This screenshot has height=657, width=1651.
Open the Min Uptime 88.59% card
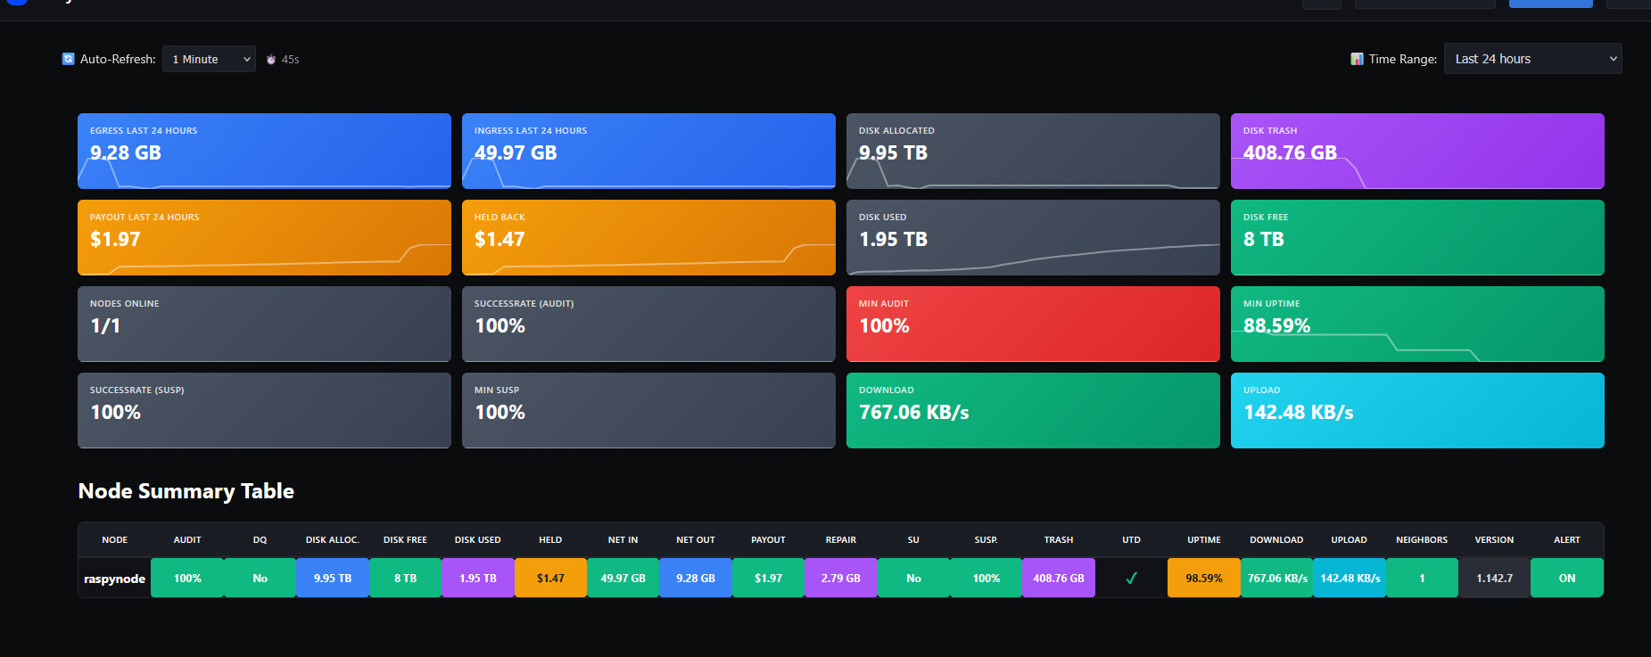pos(1417,324)
